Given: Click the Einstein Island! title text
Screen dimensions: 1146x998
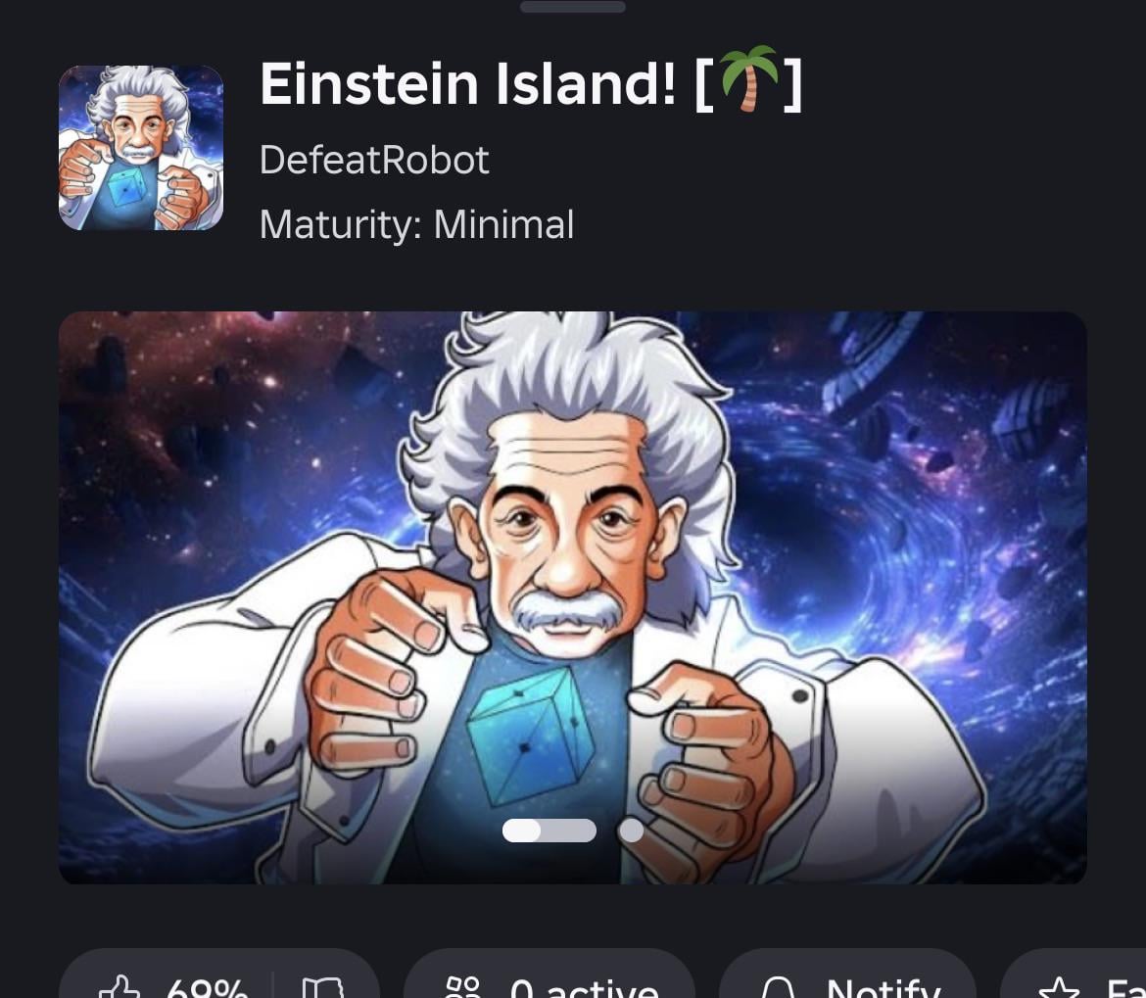Looking at the screenshot, I should tap(468, 83).
